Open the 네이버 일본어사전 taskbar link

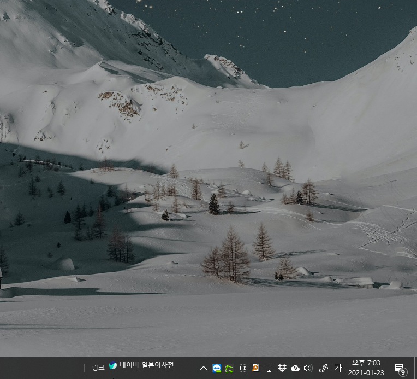tap(141, 365)
